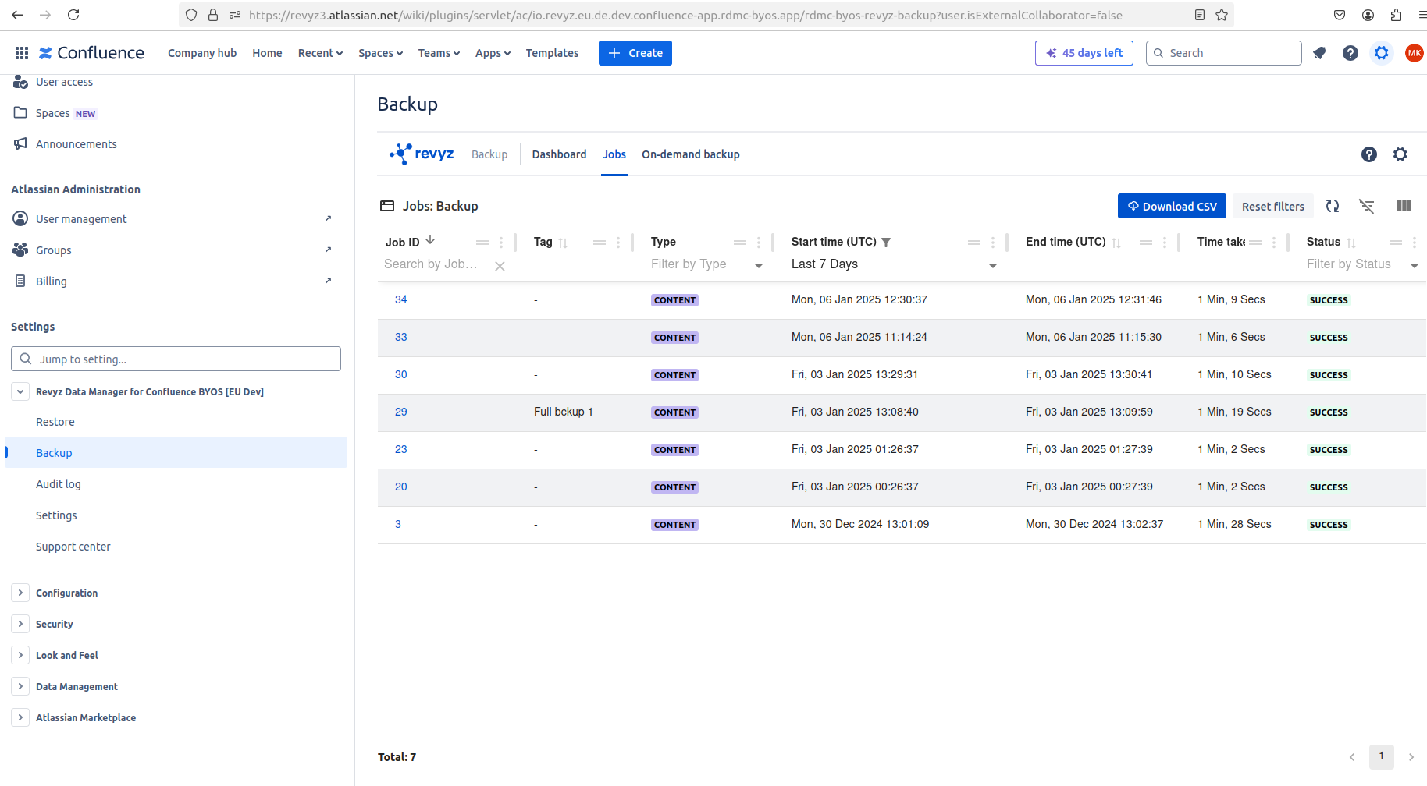
Task: Open Confluence help question mark icon
Action: click(x=1350, y=53)
